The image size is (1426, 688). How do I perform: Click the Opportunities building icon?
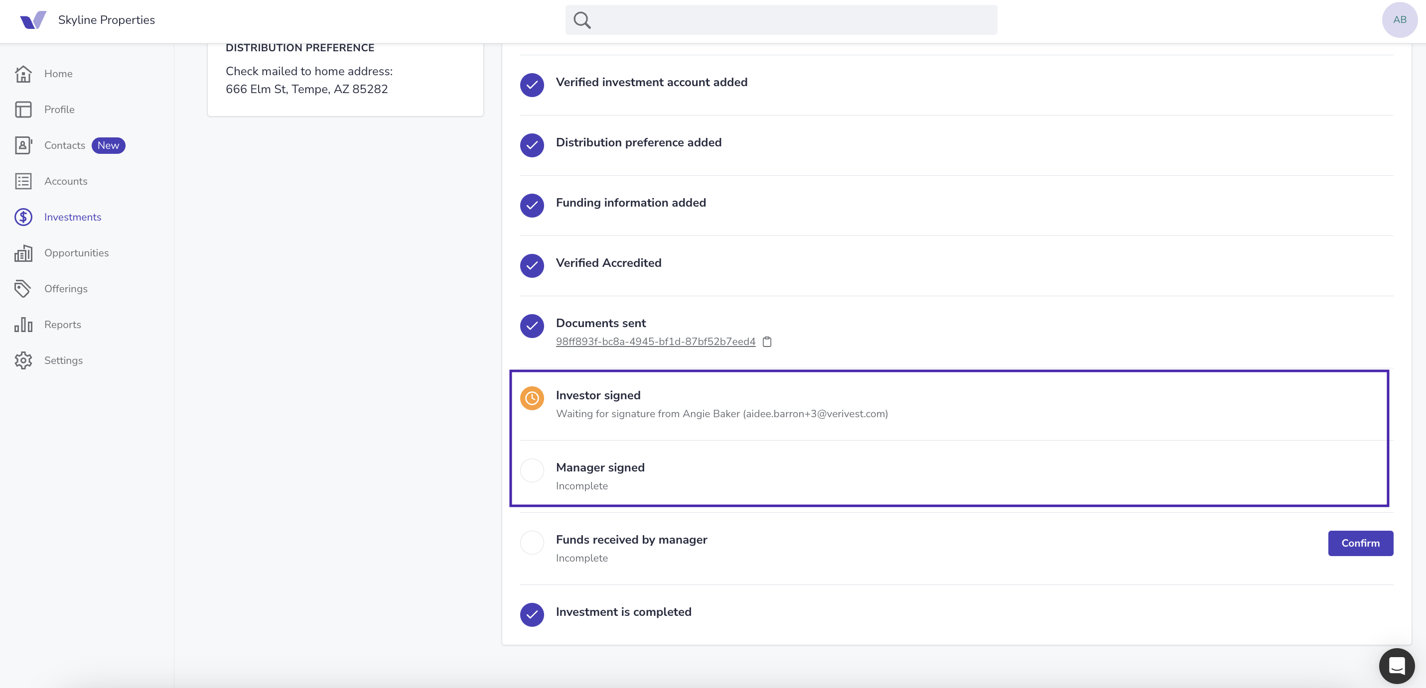coord(23,253)
